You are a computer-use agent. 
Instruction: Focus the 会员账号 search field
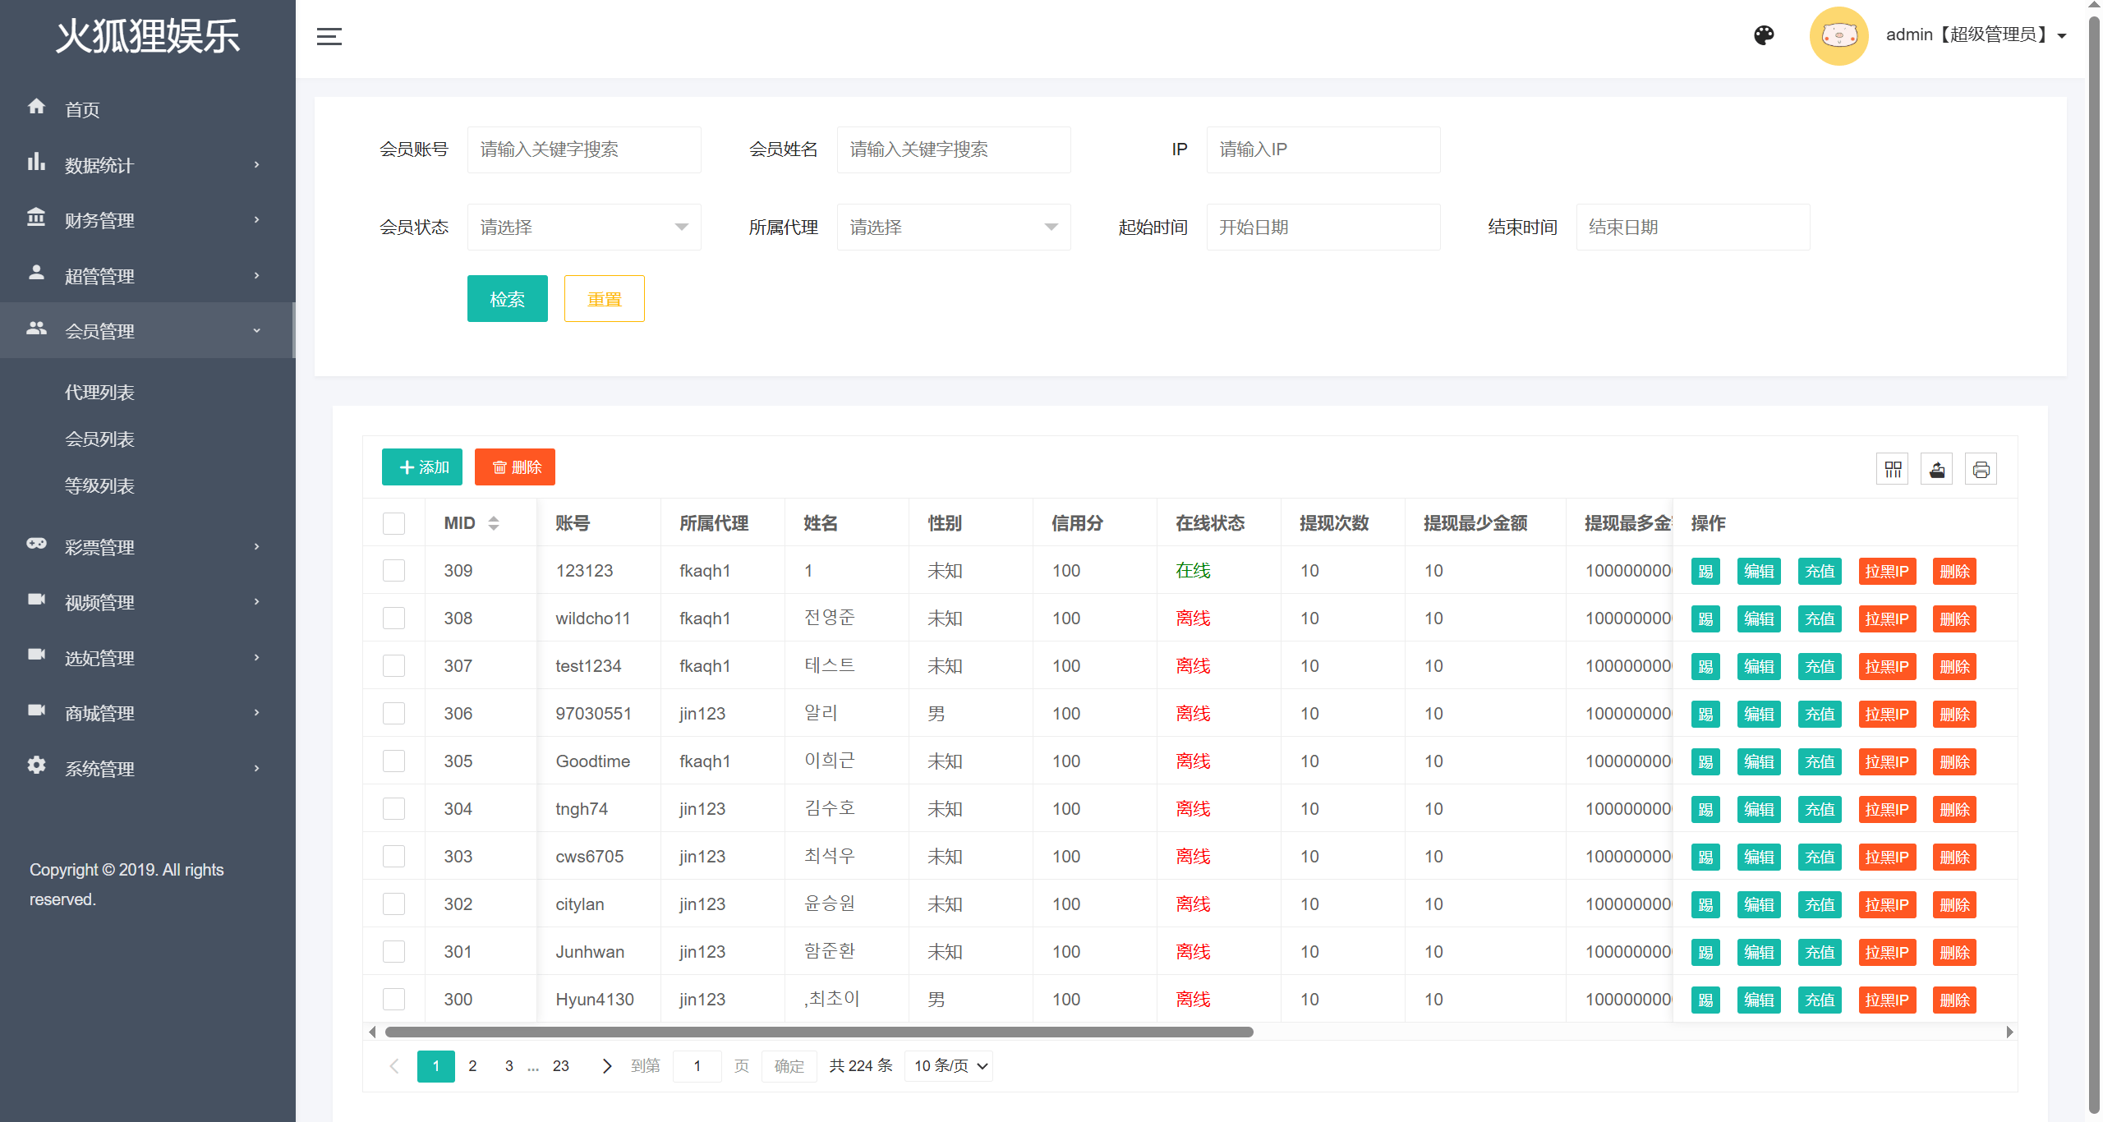tap(584, 149)
